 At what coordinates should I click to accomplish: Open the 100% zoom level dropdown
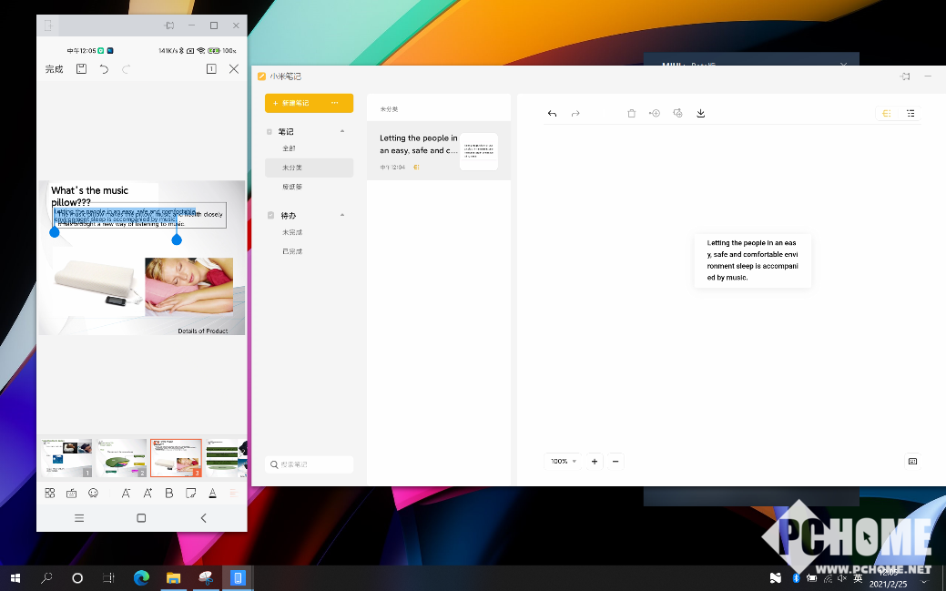(x=563, y=462)
